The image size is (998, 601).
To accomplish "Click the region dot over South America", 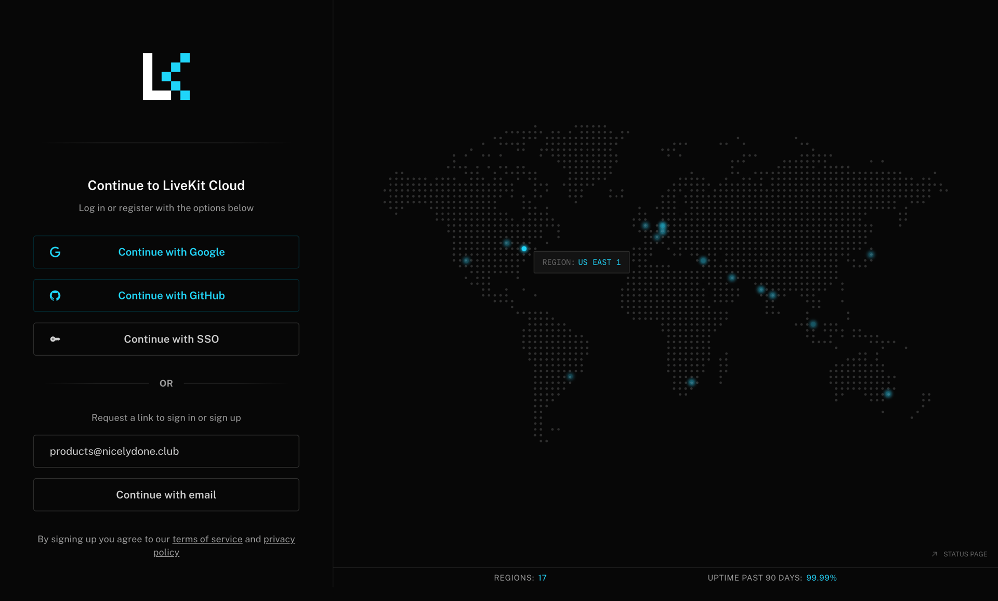I will point(570,378).
